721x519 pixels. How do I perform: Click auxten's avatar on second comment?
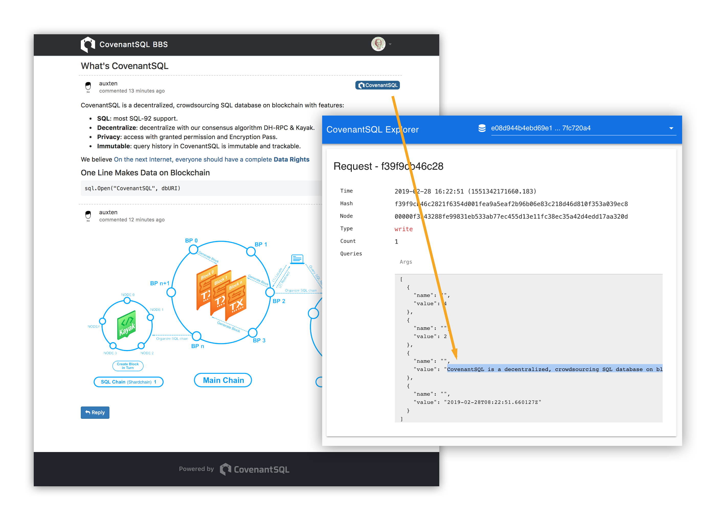(88, 216)
